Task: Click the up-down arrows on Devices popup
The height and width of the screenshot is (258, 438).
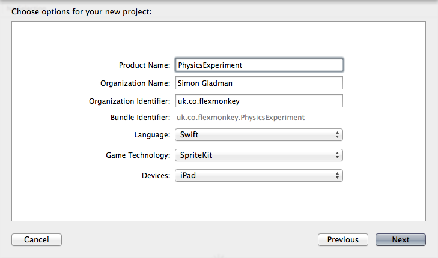Action: [338, 176]
